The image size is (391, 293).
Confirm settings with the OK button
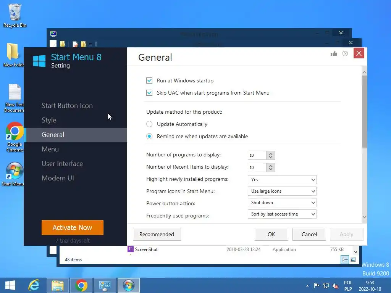click(271, 234)
